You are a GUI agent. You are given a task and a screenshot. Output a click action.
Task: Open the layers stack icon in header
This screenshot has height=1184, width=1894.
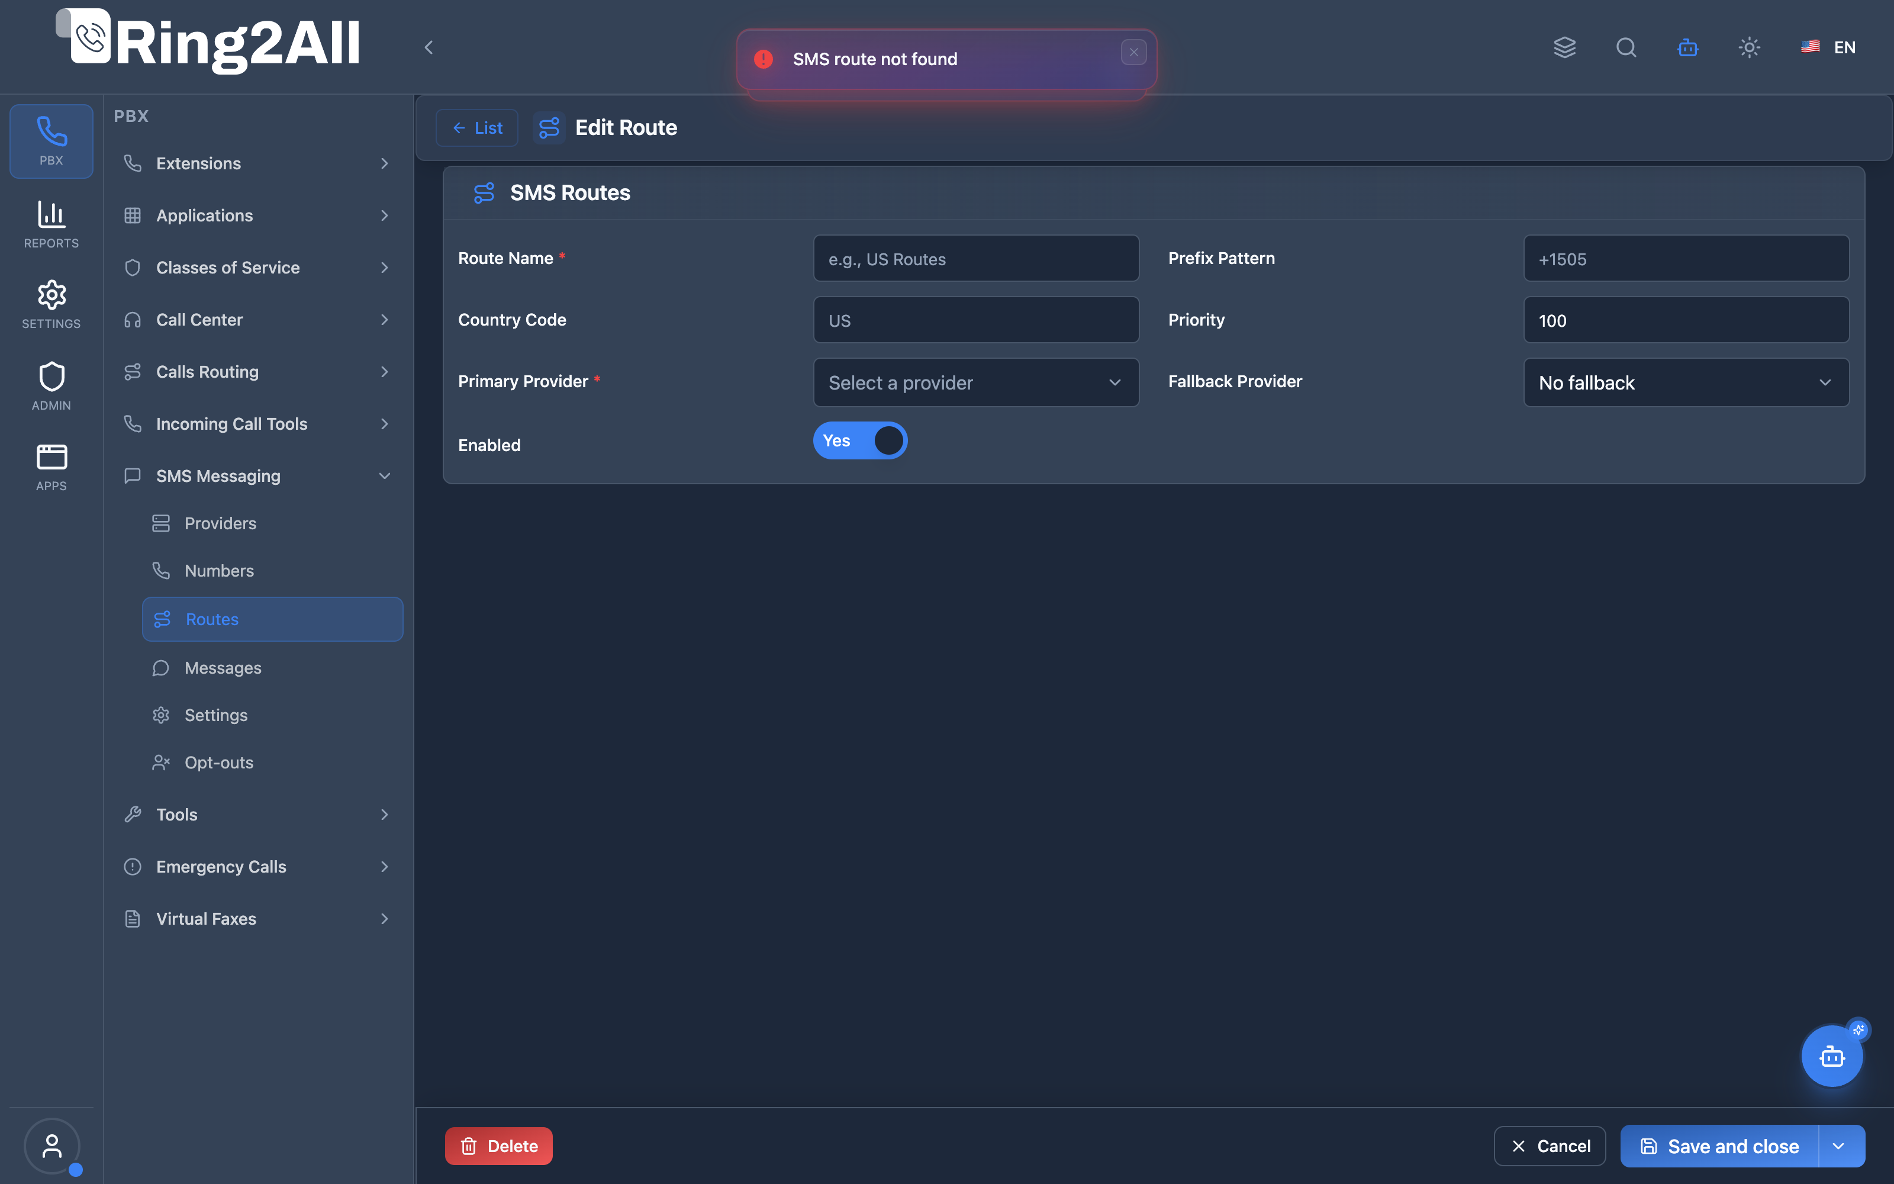(x=1564, y=47)
